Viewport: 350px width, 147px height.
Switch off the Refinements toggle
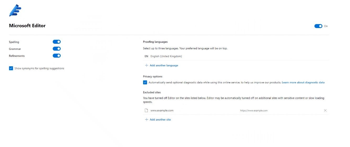[57, 56]
